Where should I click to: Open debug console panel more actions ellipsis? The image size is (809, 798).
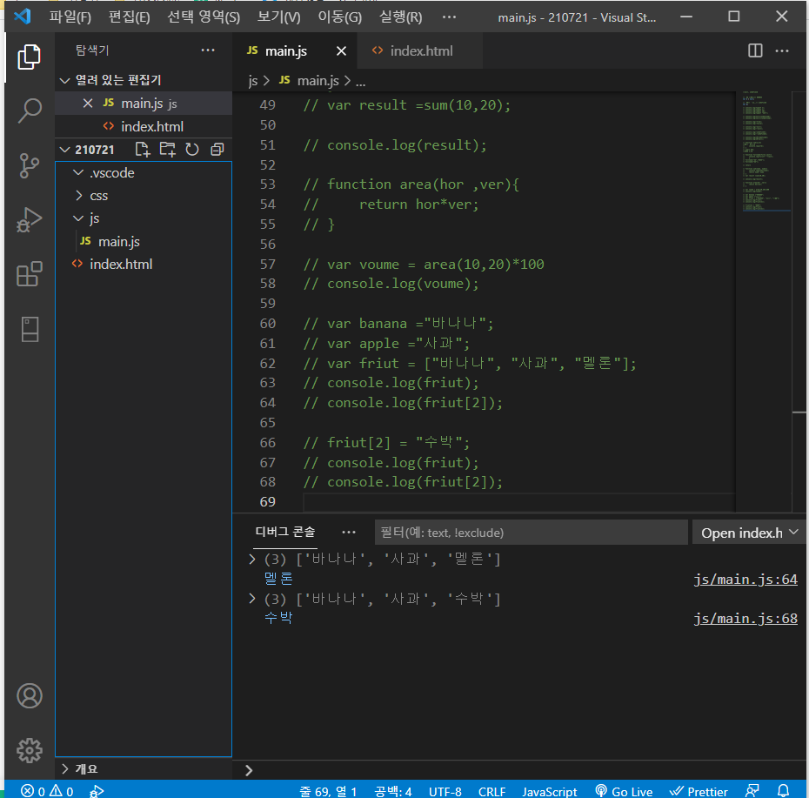349,533
